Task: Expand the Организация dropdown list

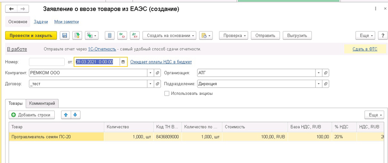Action: click(319, 73)
